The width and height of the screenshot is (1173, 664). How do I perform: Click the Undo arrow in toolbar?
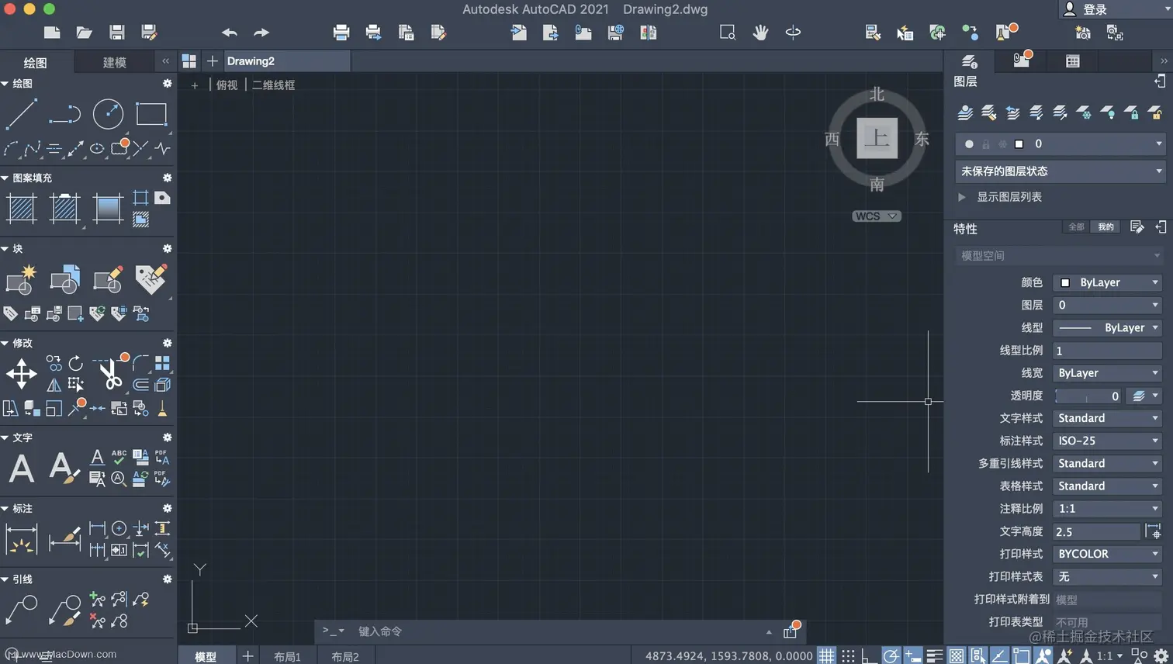229,33
